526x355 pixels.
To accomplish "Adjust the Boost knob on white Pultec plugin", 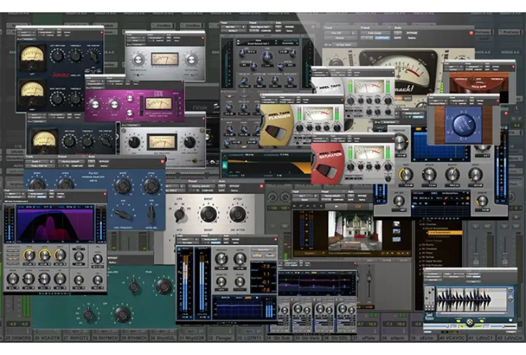I will click(x=208, y=214).
